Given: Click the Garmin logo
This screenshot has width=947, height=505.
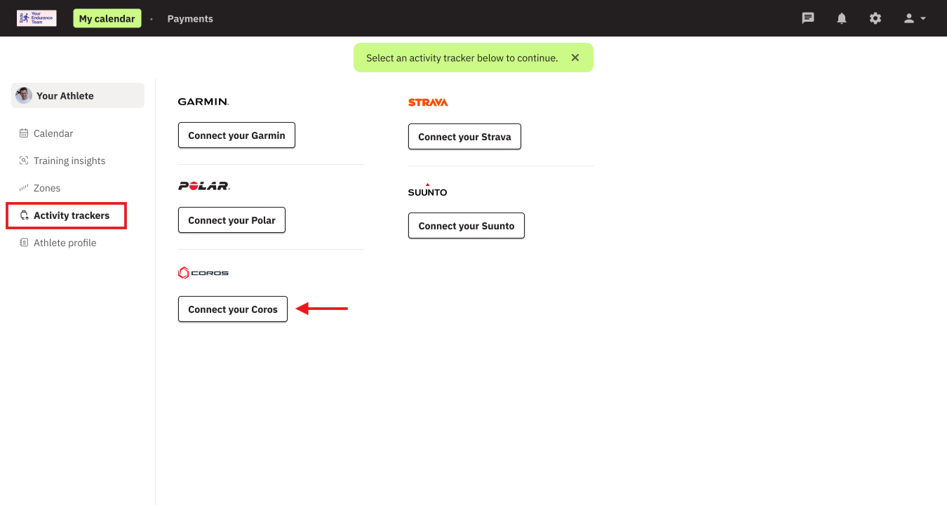Looking at the screenshot, I should (203, 102).
